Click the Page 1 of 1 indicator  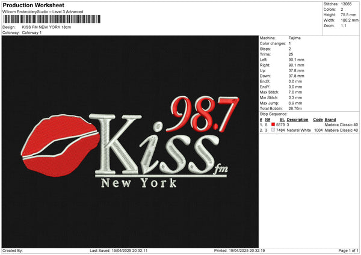348,251
